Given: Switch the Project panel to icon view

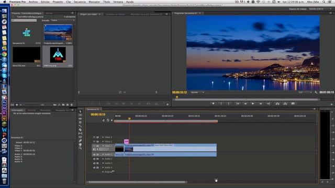Looking at the screenshot, I should click(x=17, y=104).
